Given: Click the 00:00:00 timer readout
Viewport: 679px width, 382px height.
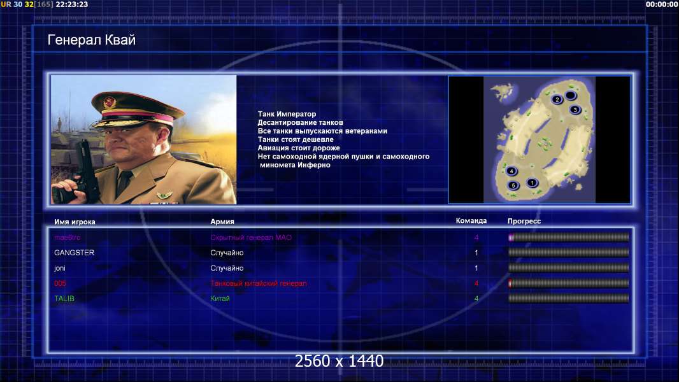Looking at the screenshot, I should pyautogui.click(x=662, y=4).
